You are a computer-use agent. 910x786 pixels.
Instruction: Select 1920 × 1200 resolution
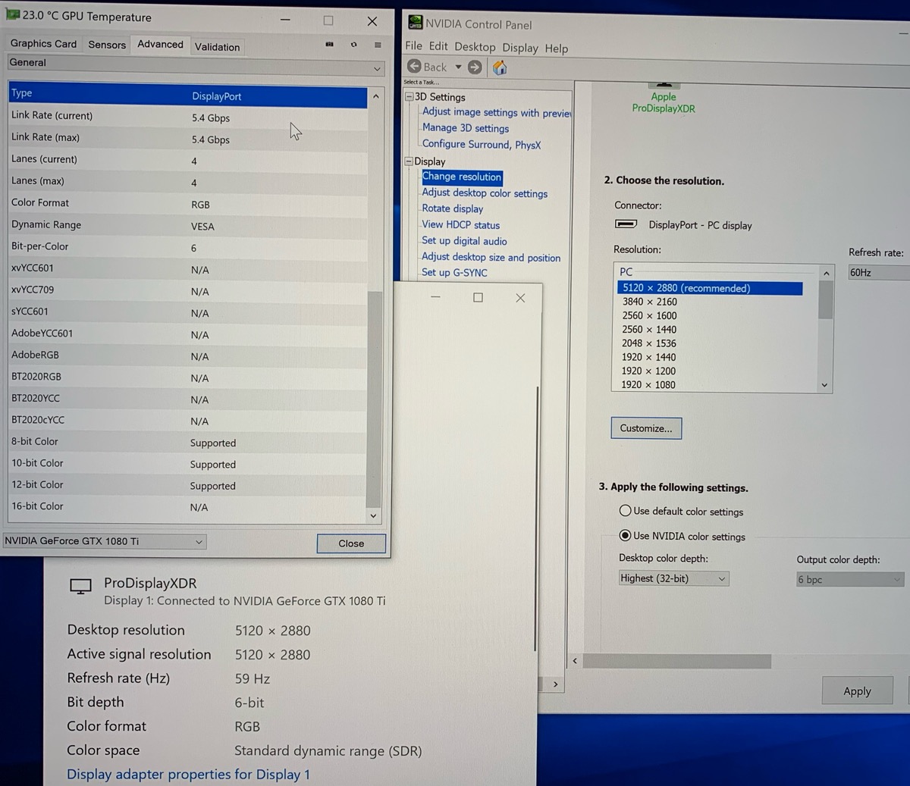[x=649, y=371]
